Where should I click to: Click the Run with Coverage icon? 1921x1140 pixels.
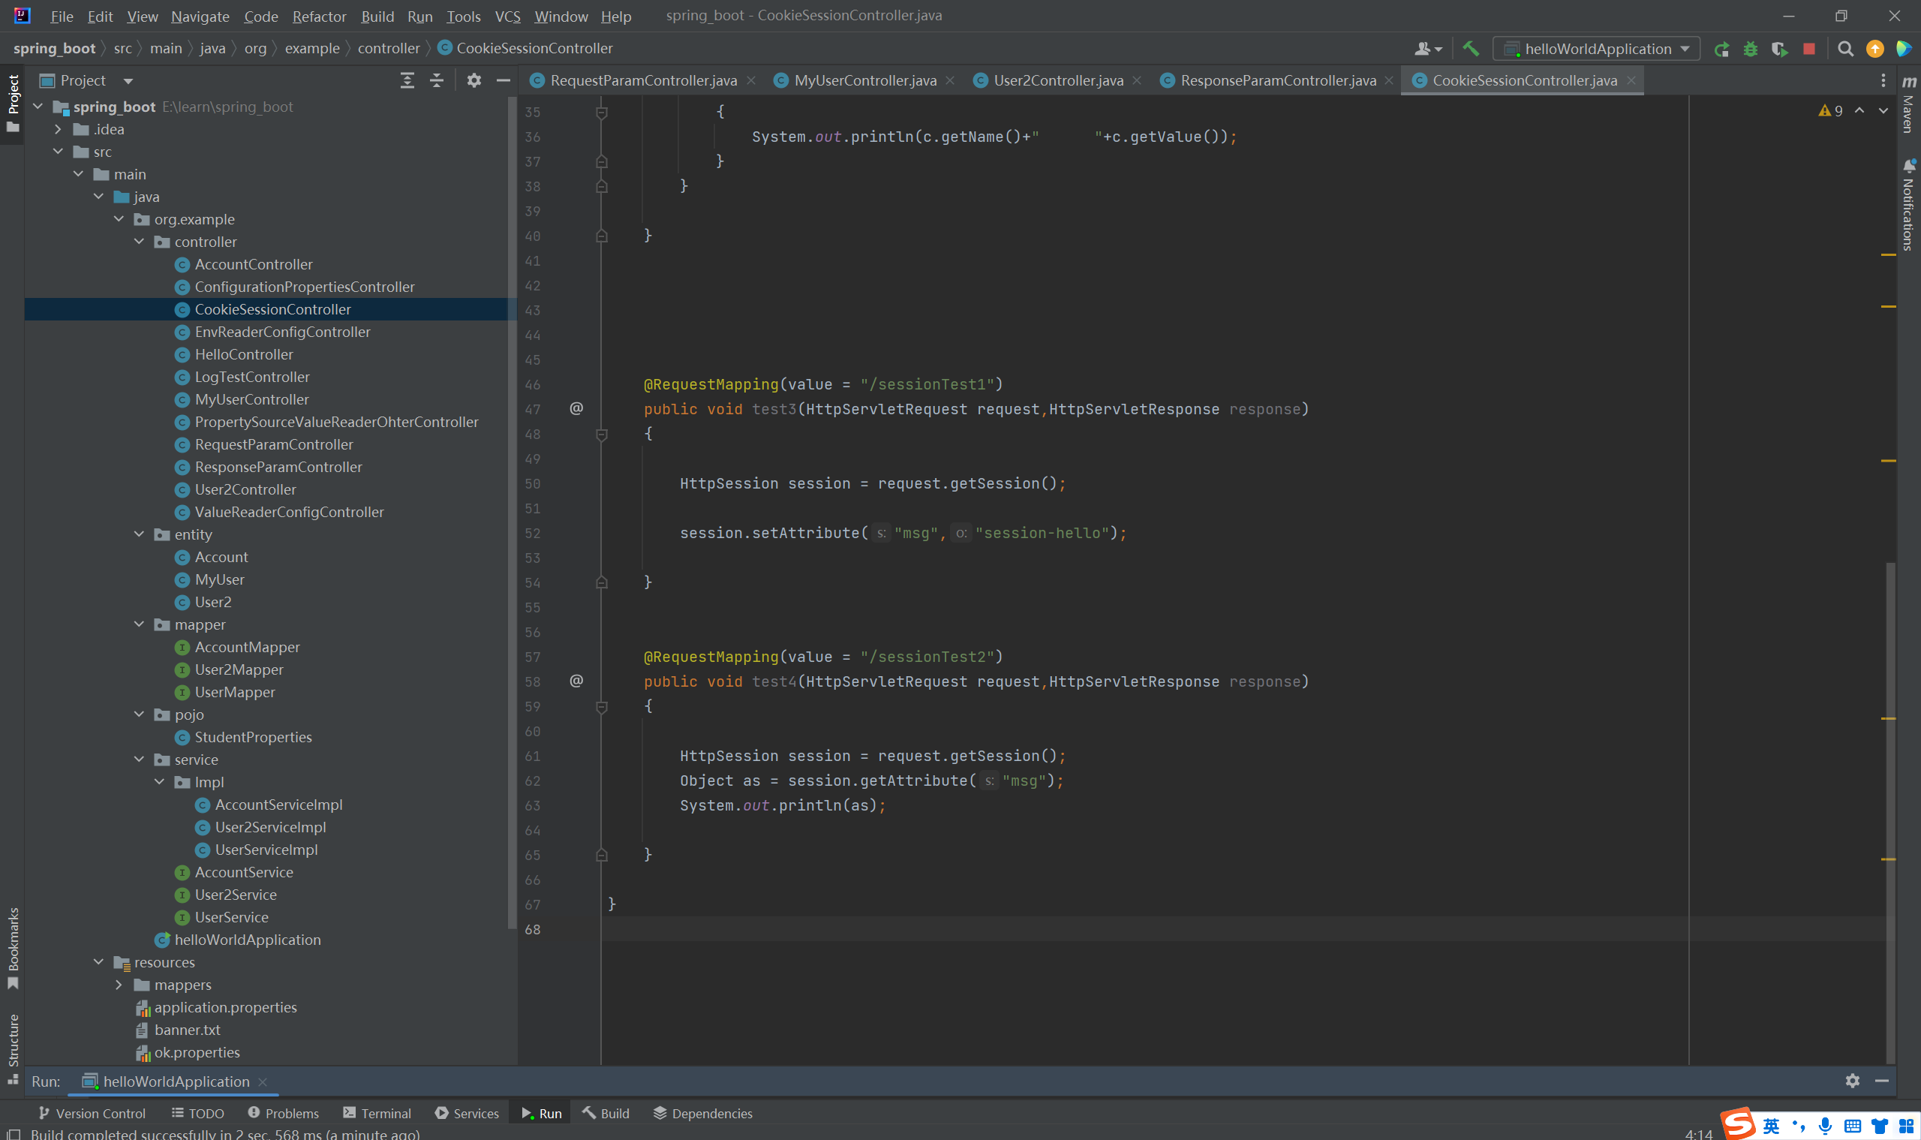(1779, 50)
